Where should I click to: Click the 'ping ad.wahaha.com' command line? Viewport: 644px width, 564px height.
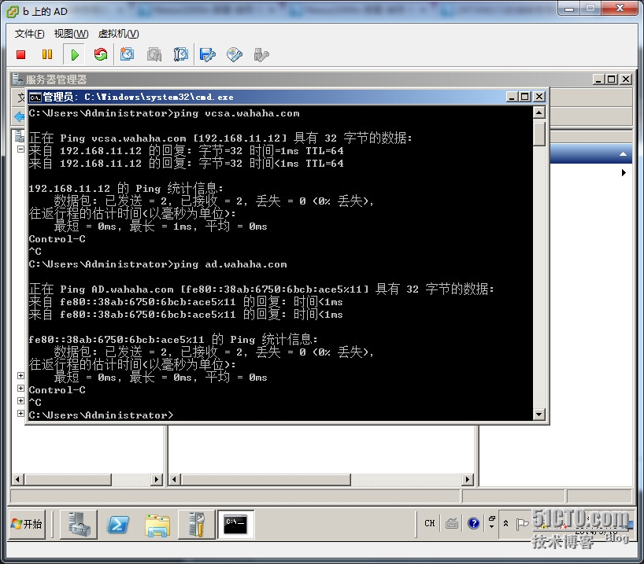[157, 264]
